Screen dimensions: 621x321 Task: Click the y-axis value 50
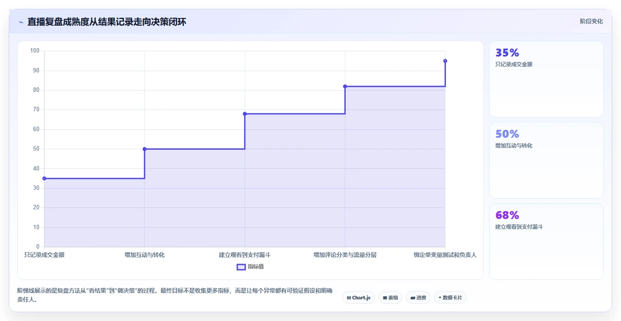click(36, 149)
